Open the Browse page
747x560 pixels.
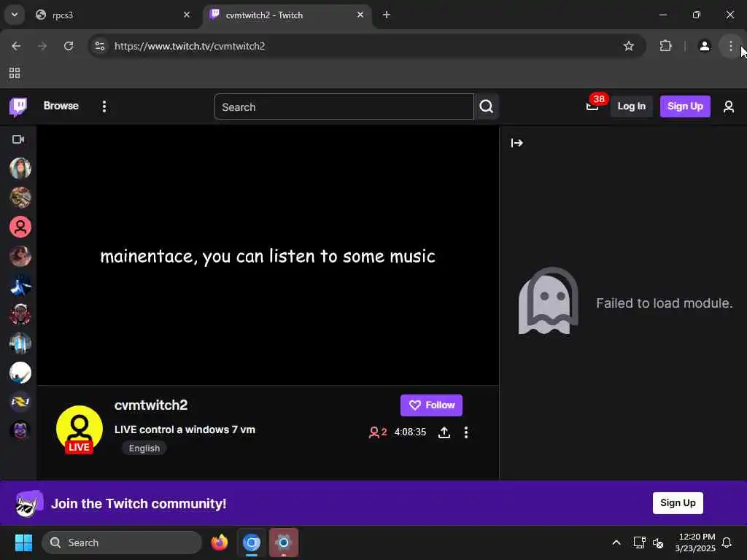(x=61, y=106)
